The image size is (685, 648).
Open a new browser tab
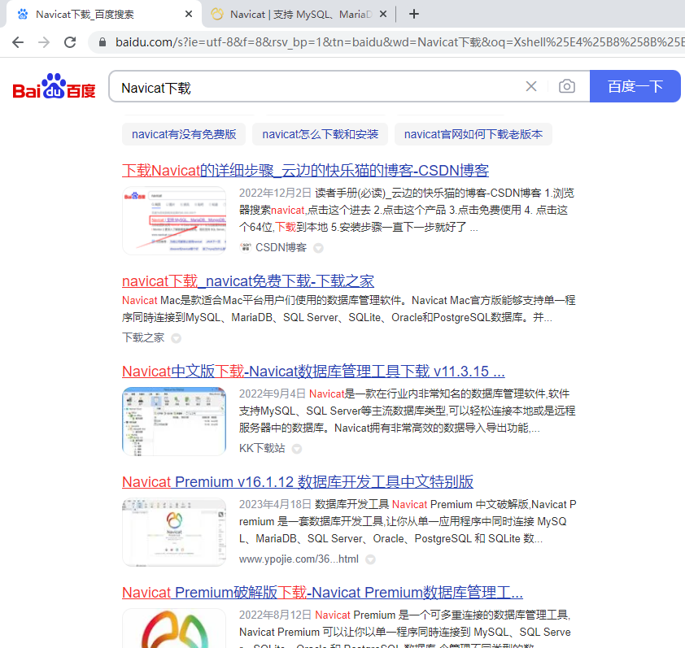tap(414, 14)
